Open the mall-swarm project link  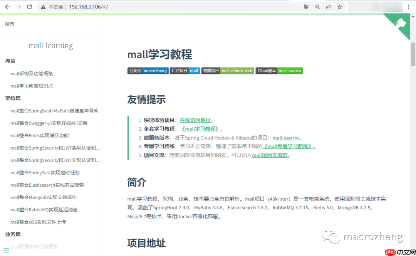[x=285, y=137]
